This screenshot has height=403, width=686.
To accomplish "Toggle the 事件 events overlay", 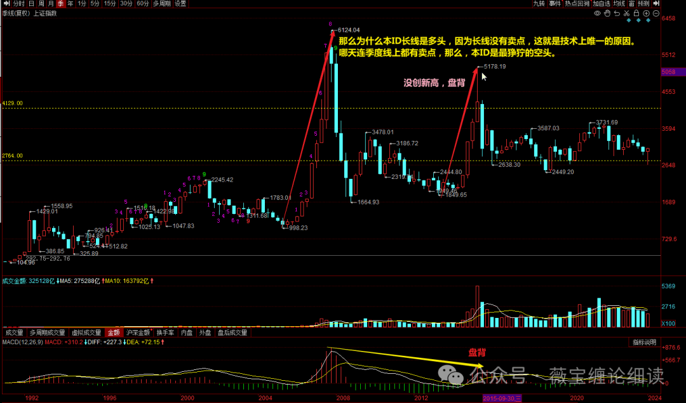I will [555, 4].
